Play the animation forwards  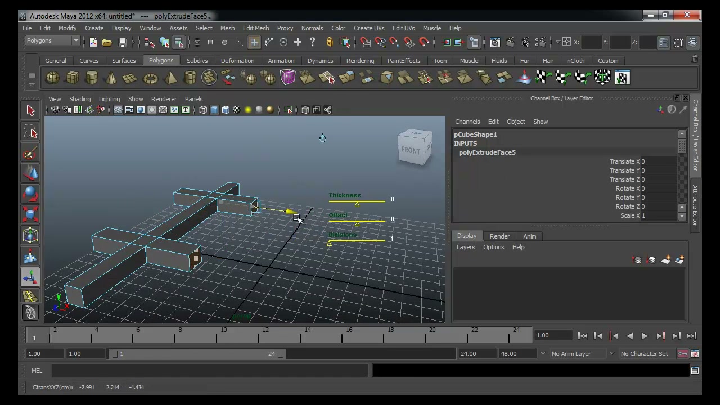tap(645, 336)
